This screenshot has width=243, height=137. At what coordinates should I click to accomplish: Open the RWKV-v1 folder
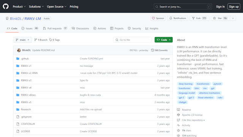pos(26,66)
